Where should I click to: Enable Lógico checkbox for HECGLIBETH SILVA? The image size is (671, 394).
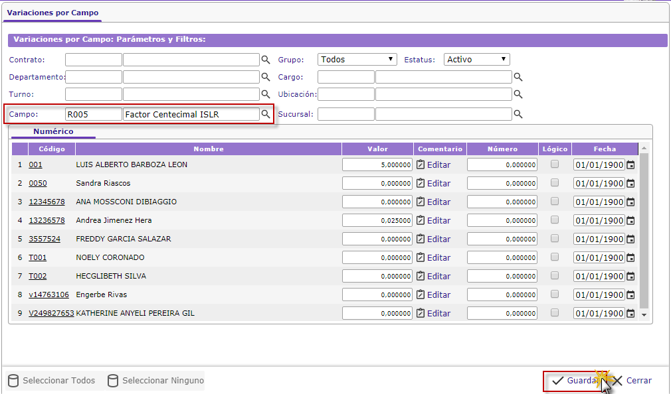pos(555,276)
